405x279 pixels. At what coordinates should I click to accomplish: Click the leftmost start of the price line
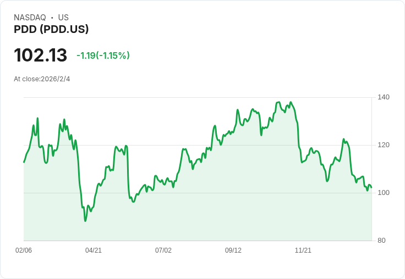[24, 162]
